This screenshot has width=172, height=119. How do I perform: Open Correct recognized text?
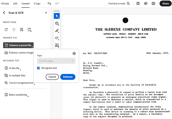20,83
